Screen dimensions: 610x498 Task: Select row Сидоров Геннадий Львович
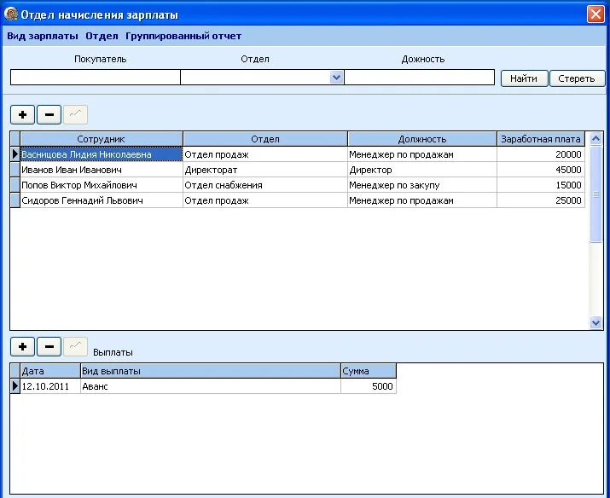pyautogui.click(x=298, y=200)
